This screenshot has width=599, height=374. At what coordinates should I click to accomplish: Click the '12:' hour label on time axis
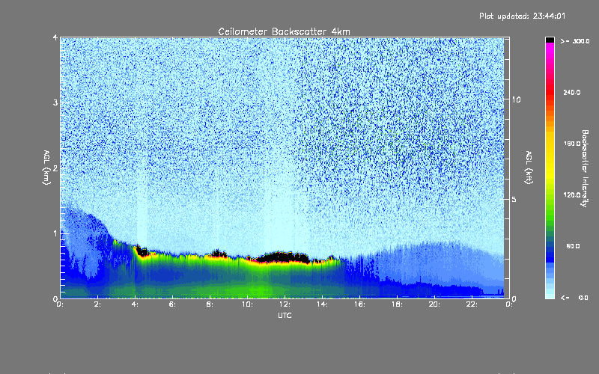point(285,304)
